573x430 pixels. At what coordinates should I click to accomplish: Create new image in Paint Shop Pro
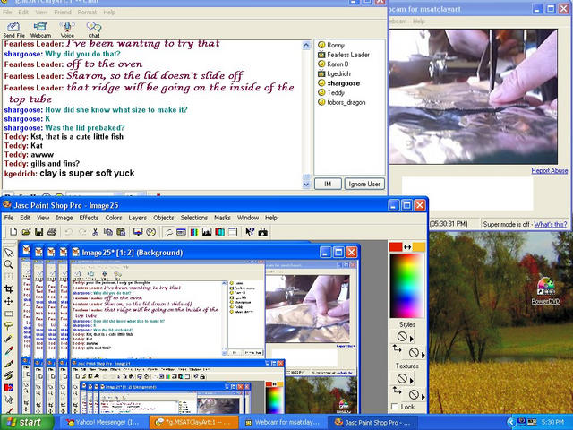13,232
